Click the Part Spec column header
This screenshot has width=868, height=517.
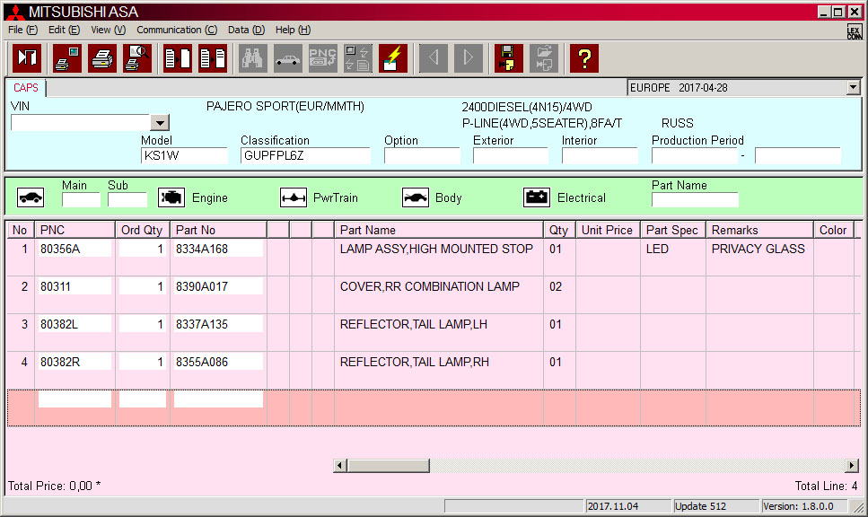click(673, 230)
